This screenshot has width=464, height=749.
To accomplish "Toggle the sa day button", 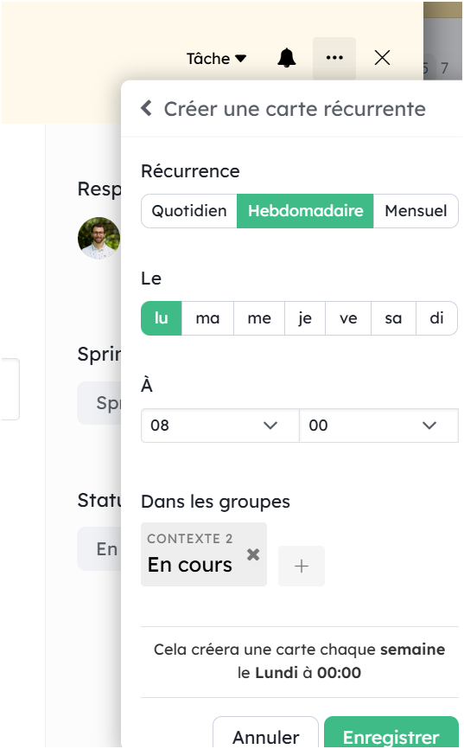I will click(x=393, y=318).
